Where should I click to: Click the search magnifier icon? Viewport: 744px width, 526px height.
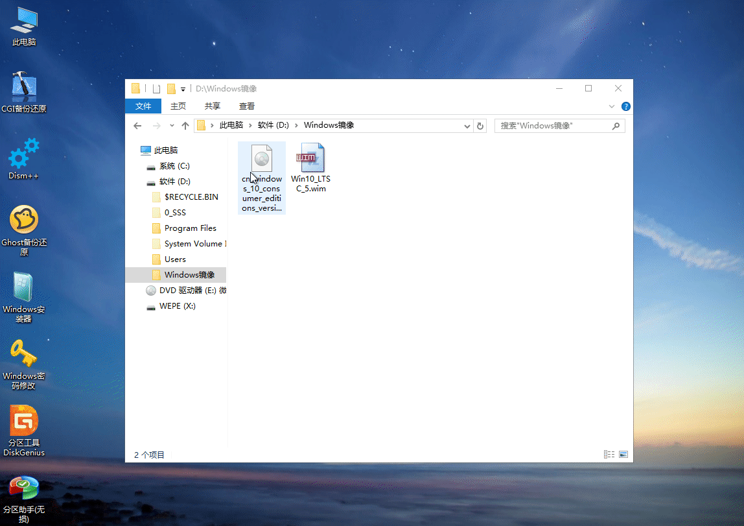tap(616, 126)
